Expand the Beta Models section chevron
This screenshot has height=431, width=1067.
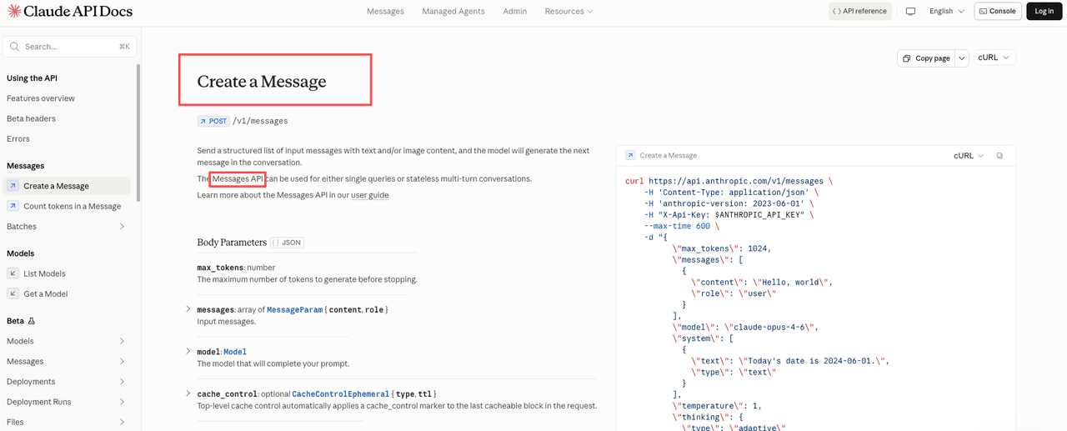pos(122,341)
